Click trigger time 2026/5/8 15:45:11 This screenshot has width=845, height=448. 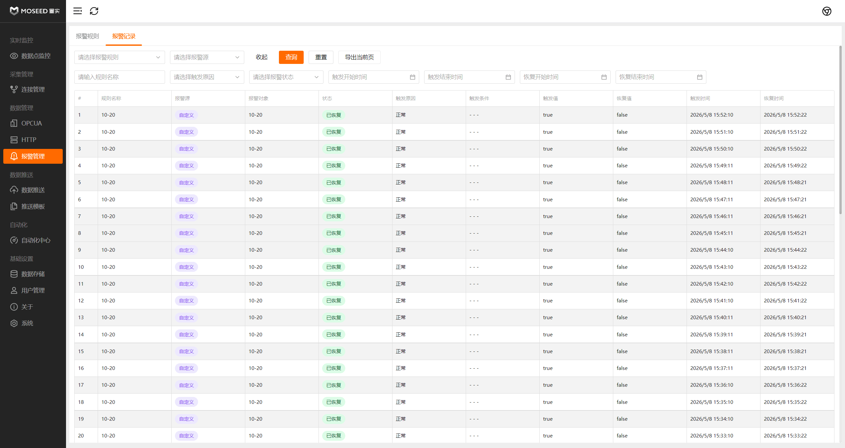(x=712, y=233)
